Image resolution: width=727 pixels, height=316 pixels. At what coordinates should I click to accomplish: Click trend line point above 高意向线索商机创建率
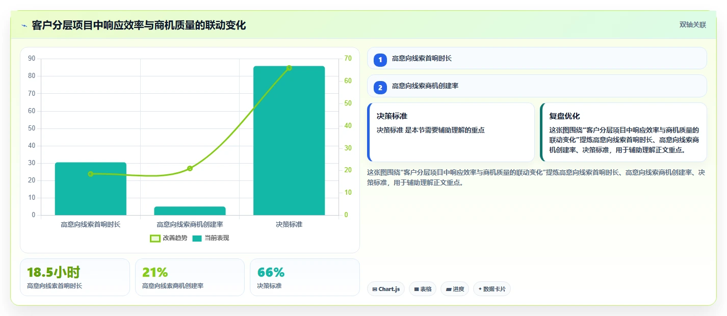(190, 168)
